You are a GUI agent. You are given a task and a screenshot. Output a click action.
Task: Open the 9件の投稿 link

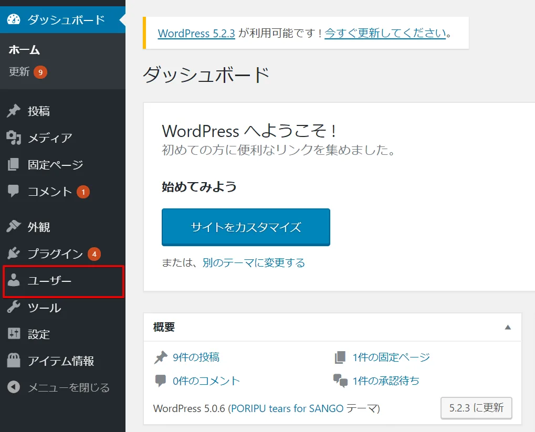(x=196, y=357)
